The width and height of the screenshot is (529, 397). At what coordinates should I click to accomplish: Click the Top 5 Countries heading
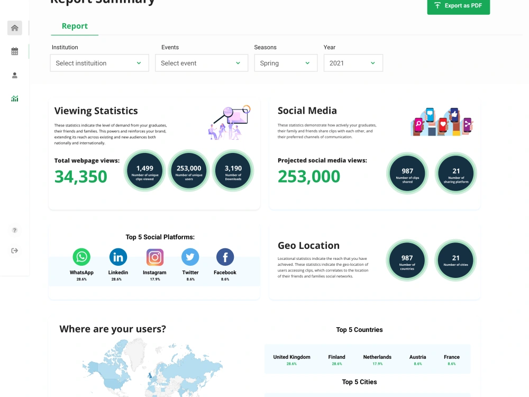click(359, 330)
